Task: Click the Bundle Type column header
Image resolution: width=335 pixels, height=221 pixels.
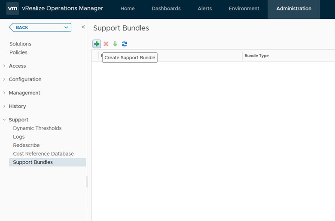Action: [x=256, y=56]
